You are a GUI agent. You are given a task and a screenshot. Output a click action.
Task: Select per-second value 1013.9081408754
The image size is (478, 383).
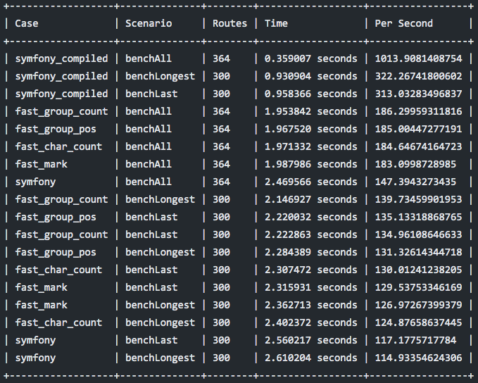click(x=419, y=58)
